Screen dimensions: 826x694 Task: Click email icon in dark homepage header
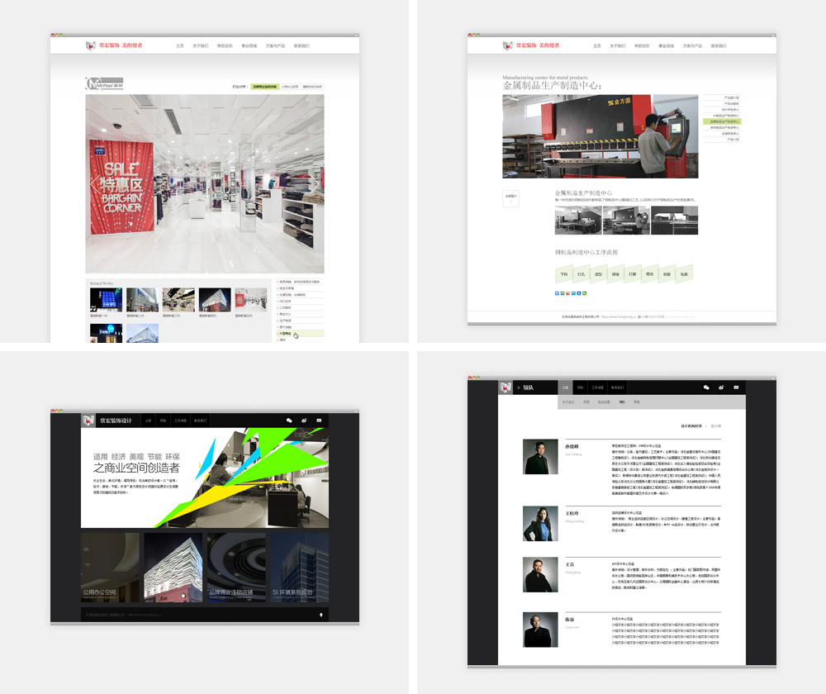320,421
